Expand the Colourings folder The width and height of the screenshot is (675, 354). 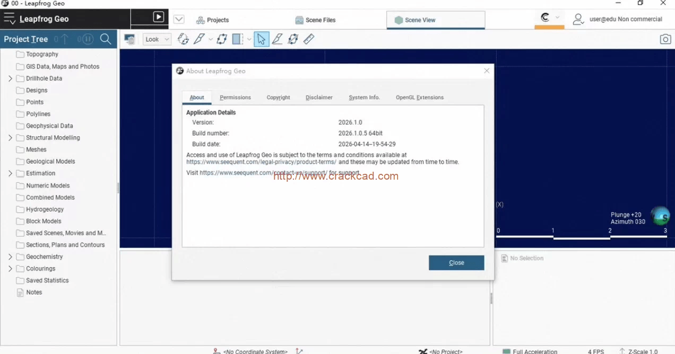(10, 269)
